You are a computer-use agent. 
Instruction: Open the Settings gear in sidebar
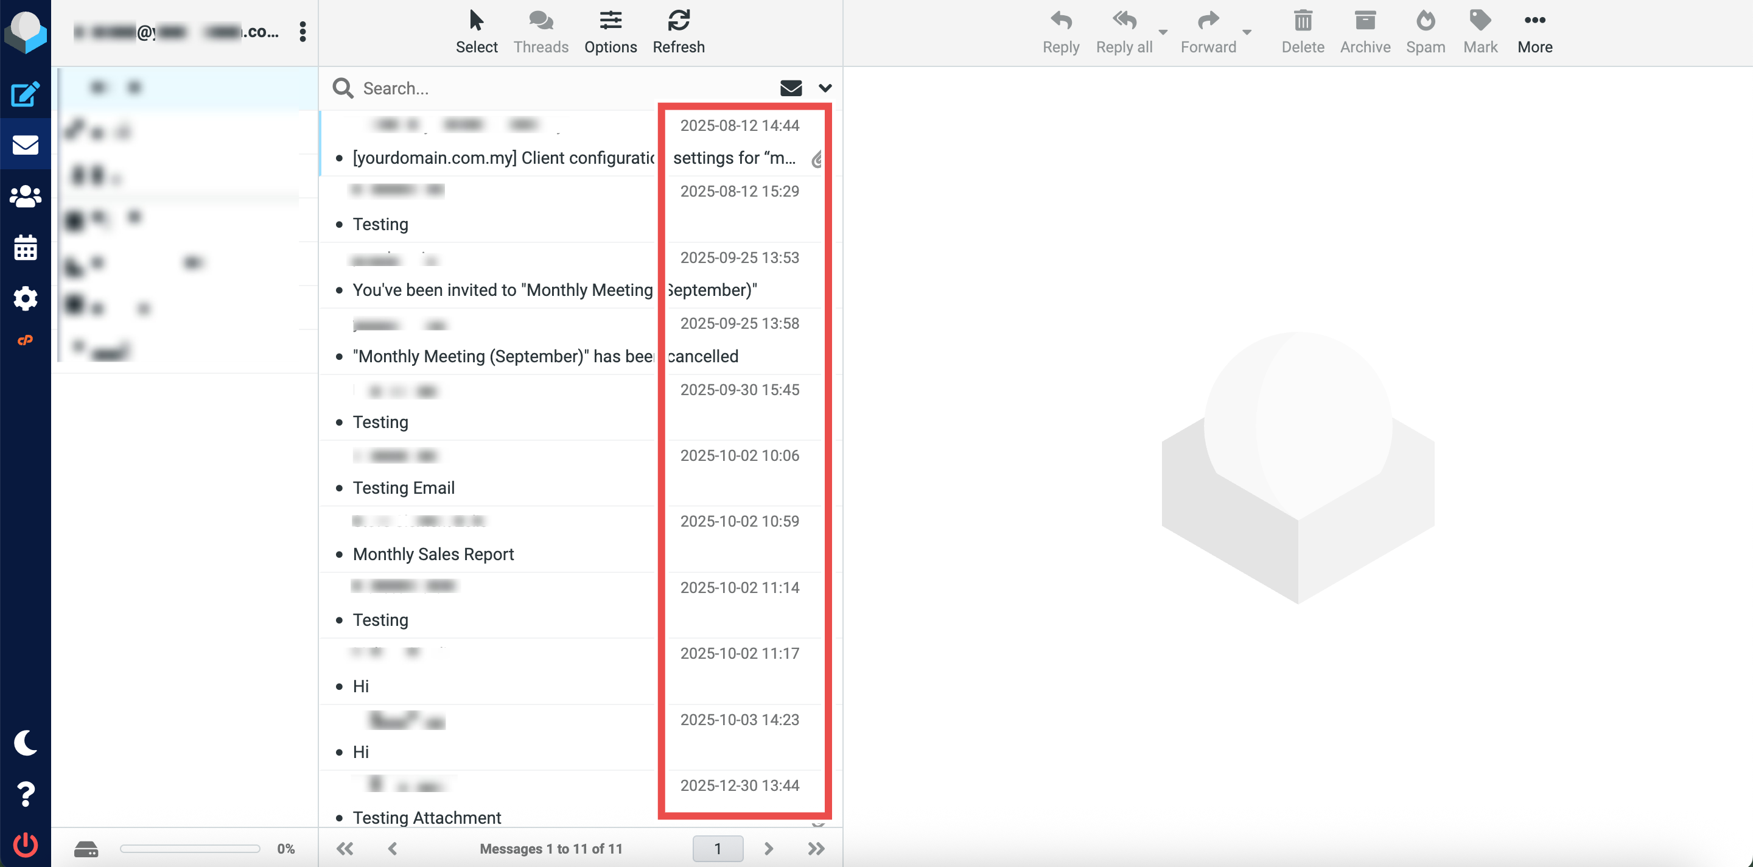[x=25, y=298]
